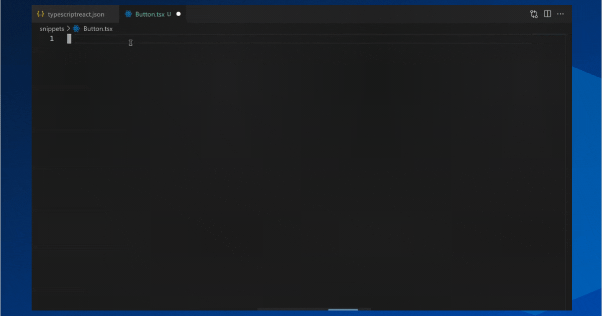Click the U git status badge on tab
The image size is (602, 316).
[x=169, y=14]
